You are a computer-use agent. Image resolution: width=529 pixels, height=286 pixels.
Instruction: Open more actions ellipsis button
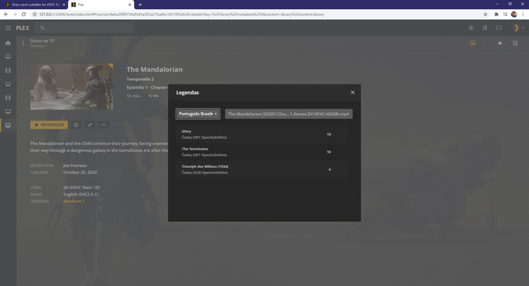[103, 125]
